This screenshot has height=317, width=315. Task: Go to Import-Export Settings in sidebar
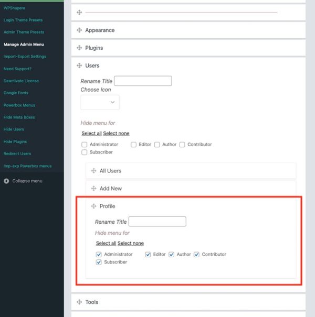point(25,57)
